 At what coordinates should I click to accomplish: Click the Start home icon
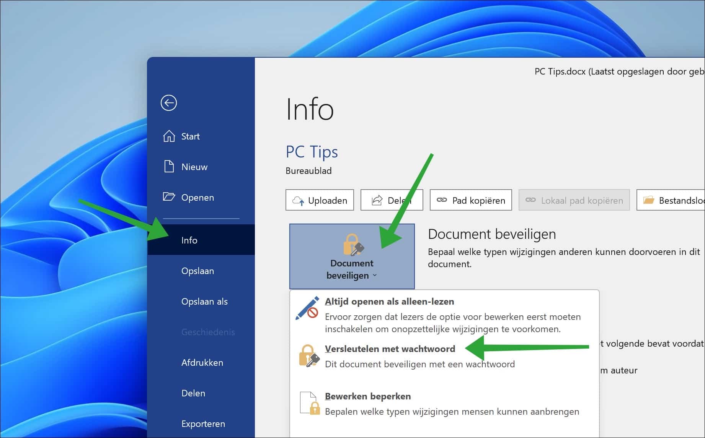[x=168, y=136]
